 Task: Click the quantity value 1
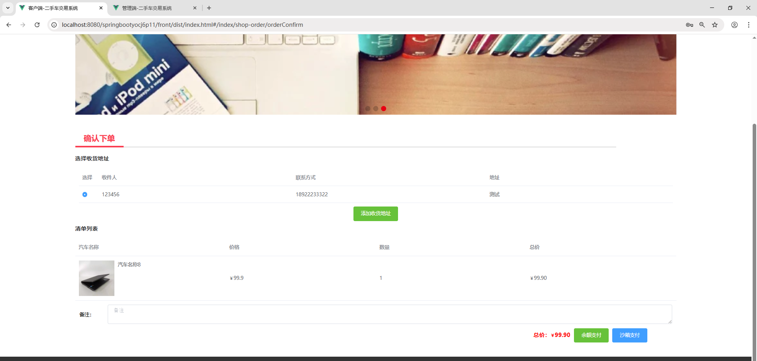point(381,278)
